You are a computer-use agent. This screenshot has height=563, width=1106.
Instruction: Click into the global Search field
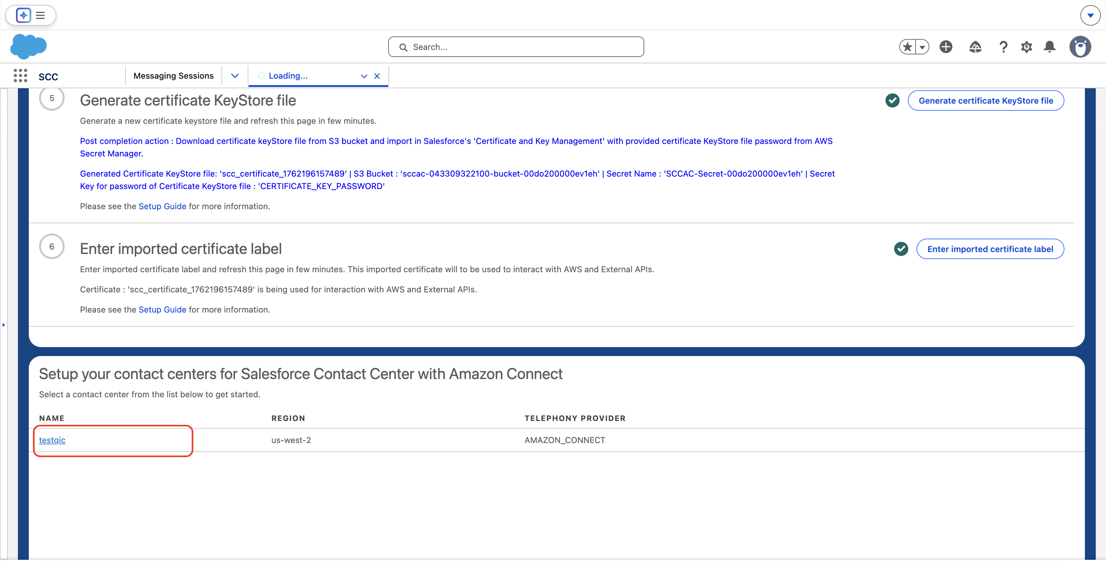[515, 47]
